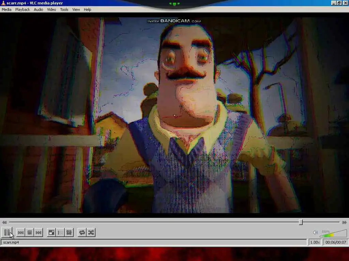Adjust the volume slider level

point(333,233)
